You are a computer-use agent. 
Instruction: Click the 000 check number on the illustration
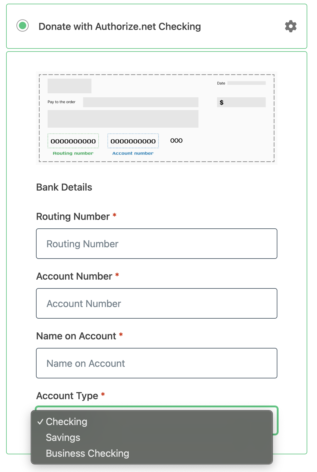176,141
